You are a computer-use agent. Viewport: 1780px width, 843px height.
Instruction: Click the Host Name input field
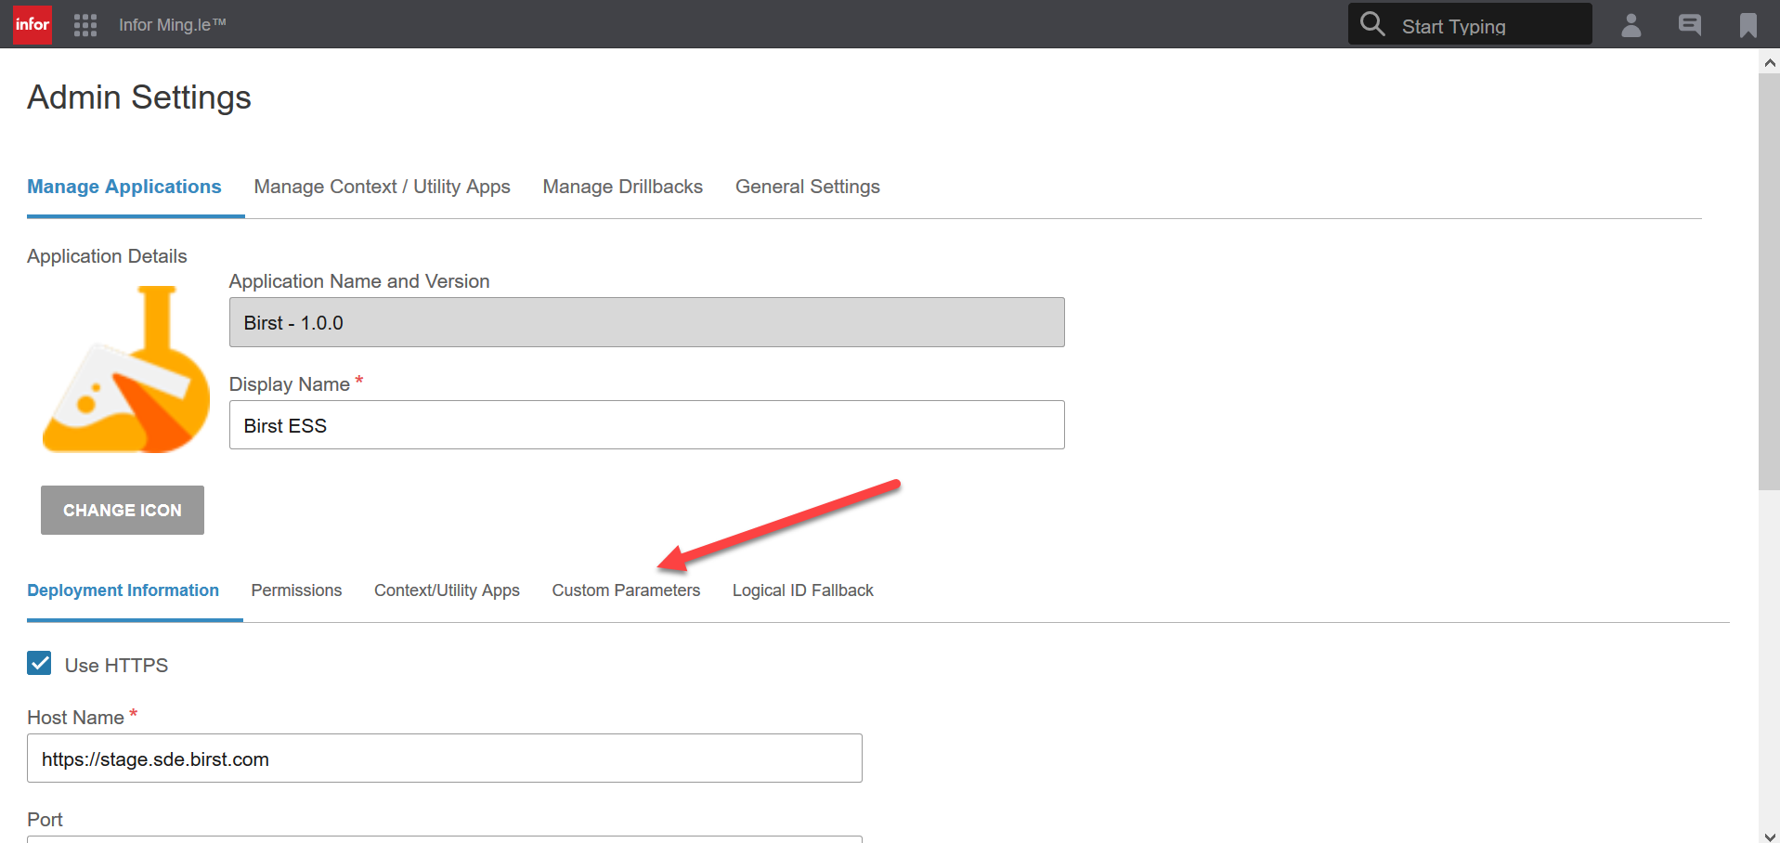click(445, 759)
